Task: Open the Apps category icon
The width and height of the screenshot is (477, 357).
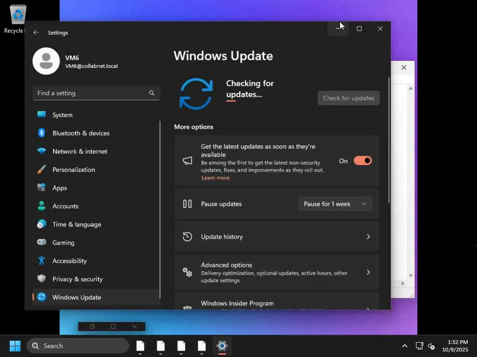Action: 41,187
